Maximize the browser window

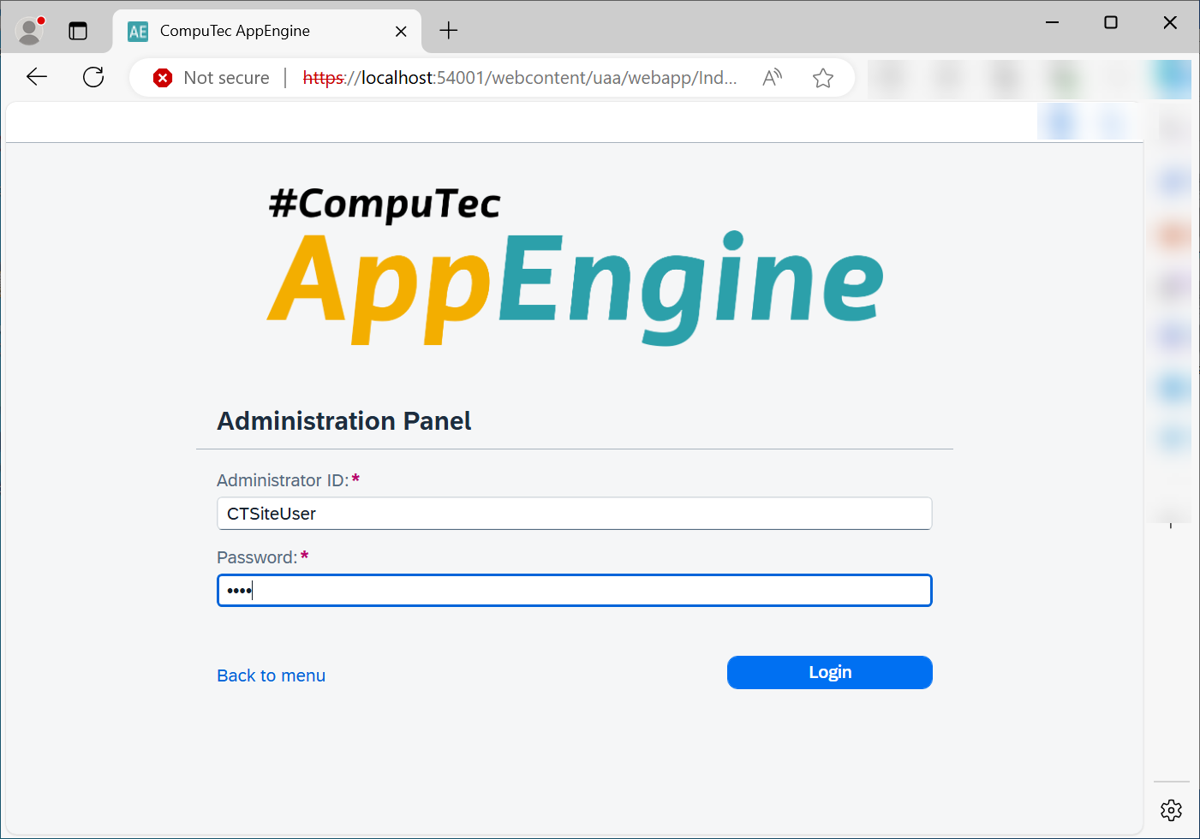[x=1111, y=22]
